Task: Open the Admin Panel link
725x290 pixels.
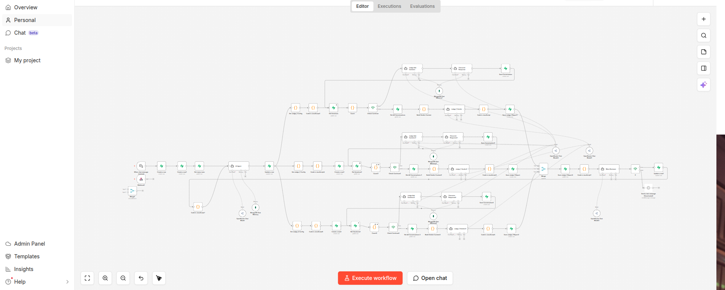Action: click(x=37, y=244)
